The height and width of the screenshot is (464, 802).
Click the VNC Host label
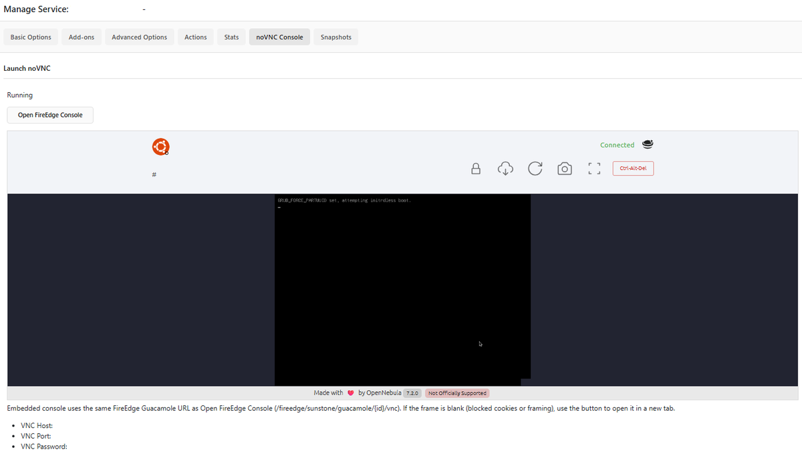point(37,425)
